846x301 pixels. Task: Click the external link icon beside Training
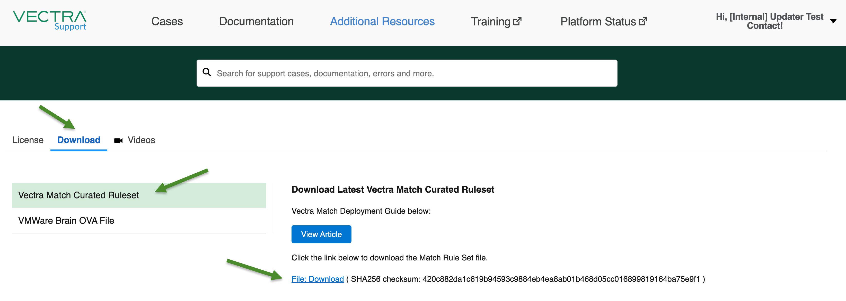[517, 21]
